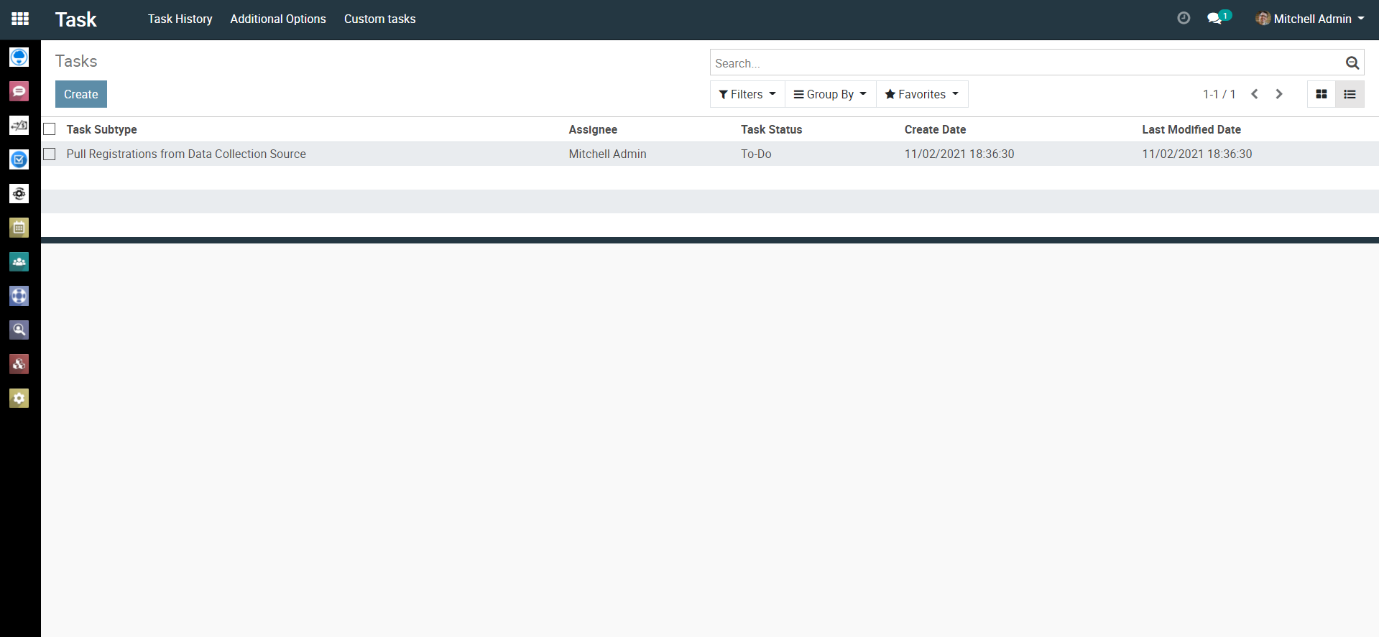The width and height of the screenshot is (1379, 637).
Task: Open the apps grid menu icon
Action: [20, 19]
